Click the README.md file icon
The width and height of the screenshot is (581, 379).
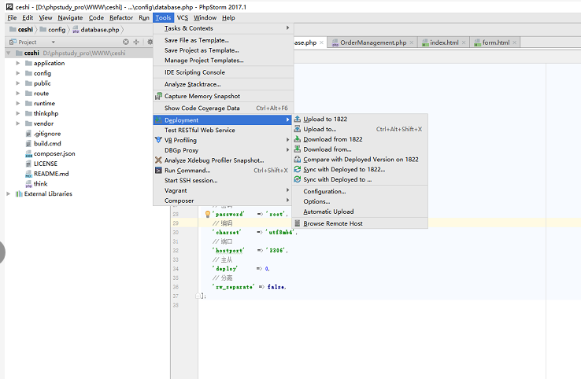coord(28,174)
